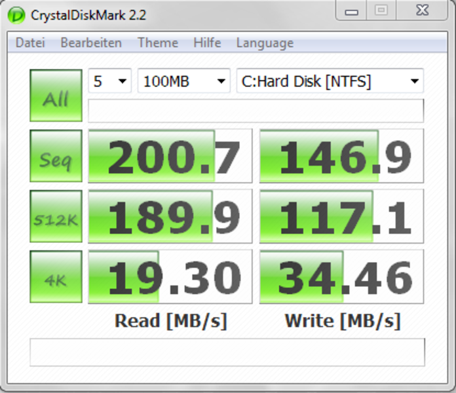
Task: Open the Language menu
Action: coord(265,43)
